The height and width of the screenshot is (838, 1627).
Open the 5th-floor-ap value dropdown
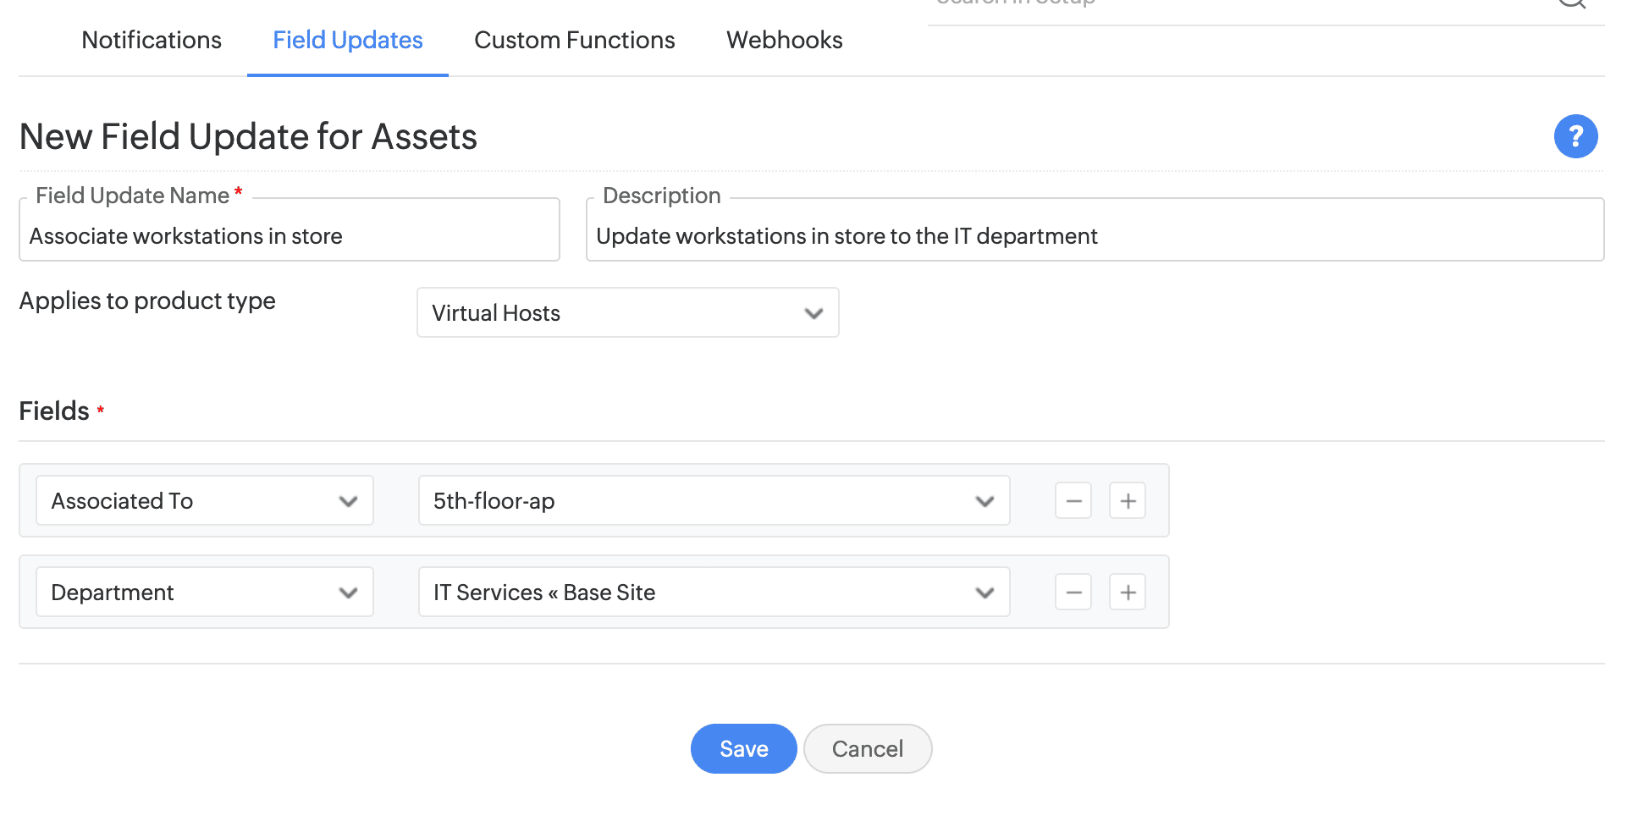click(x=714, y=501)
